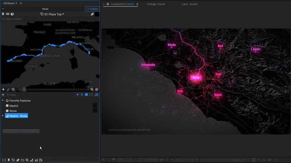The width and height of the screenshot is (291, 163).
Task: Click the pin icon below the Route header
Action: (x=3, y=14)
